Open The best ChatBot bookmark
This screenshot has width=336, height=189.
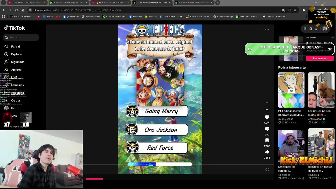(x=275, y=17)
